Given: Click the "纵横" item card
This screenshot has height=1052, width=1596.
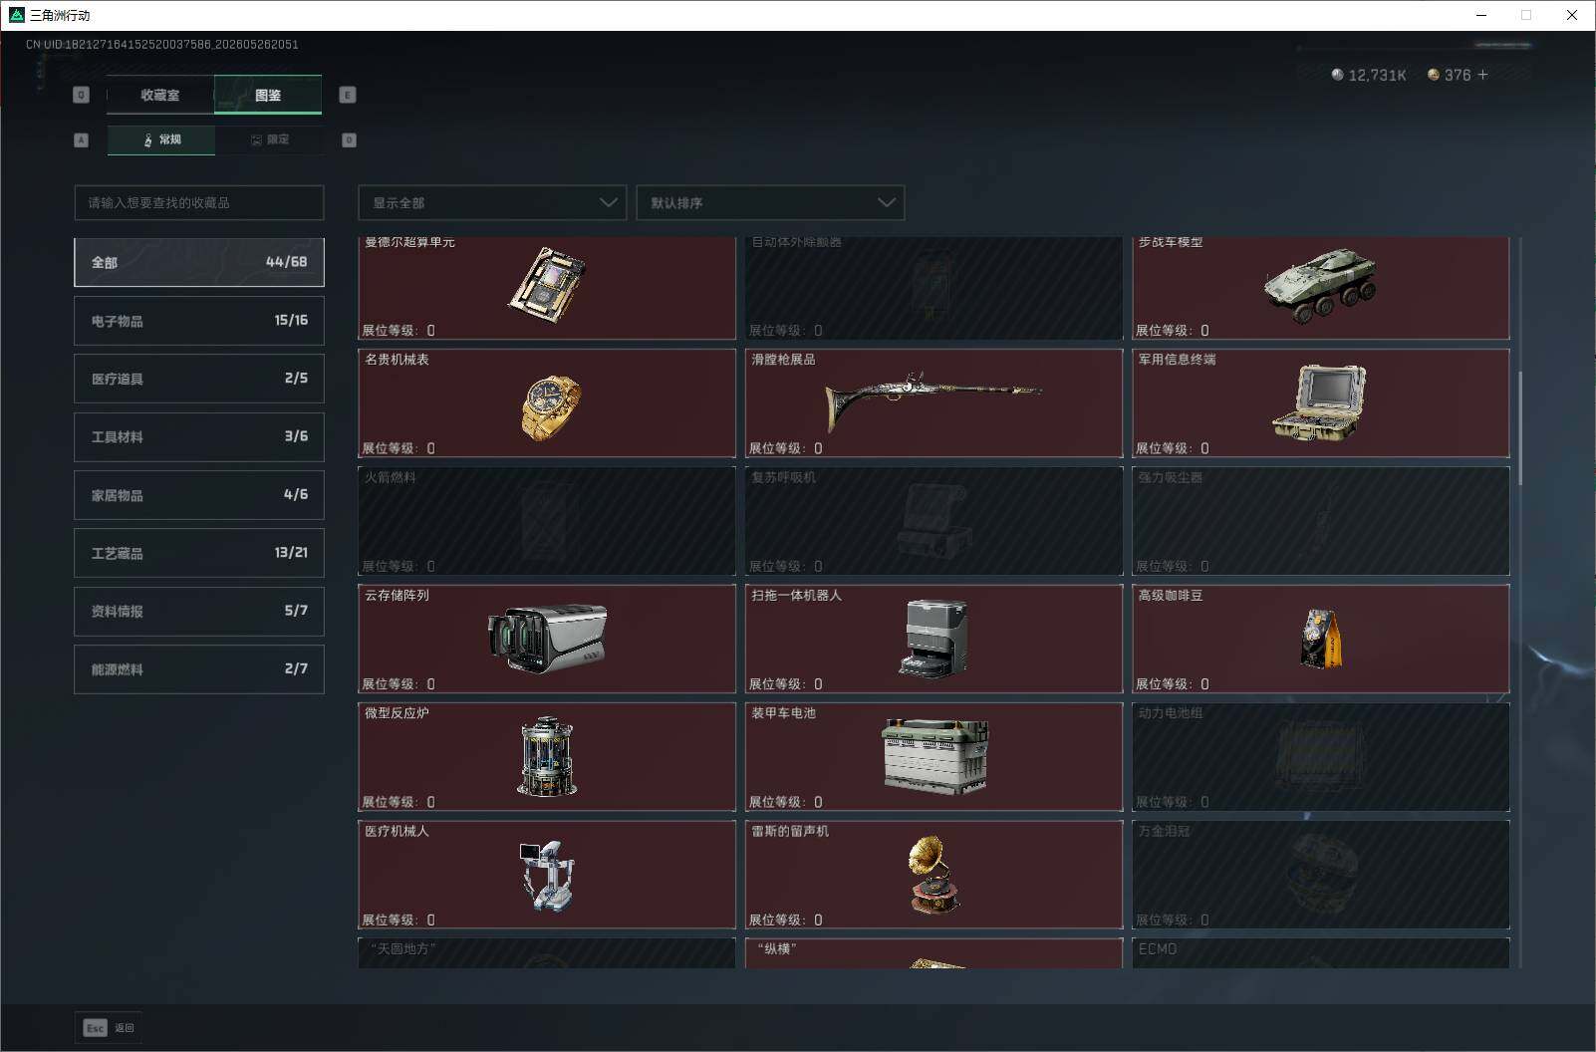Looking at the screenshot, I should pos(933,953).
